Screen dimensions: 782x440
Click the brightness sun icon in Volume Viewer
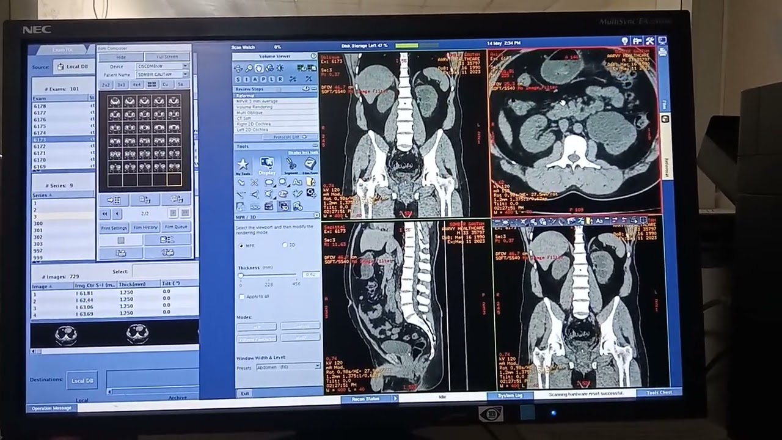coord(280,68)
